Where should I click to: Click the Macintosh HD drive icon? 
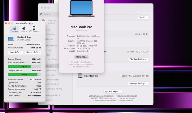pos(80,76)
